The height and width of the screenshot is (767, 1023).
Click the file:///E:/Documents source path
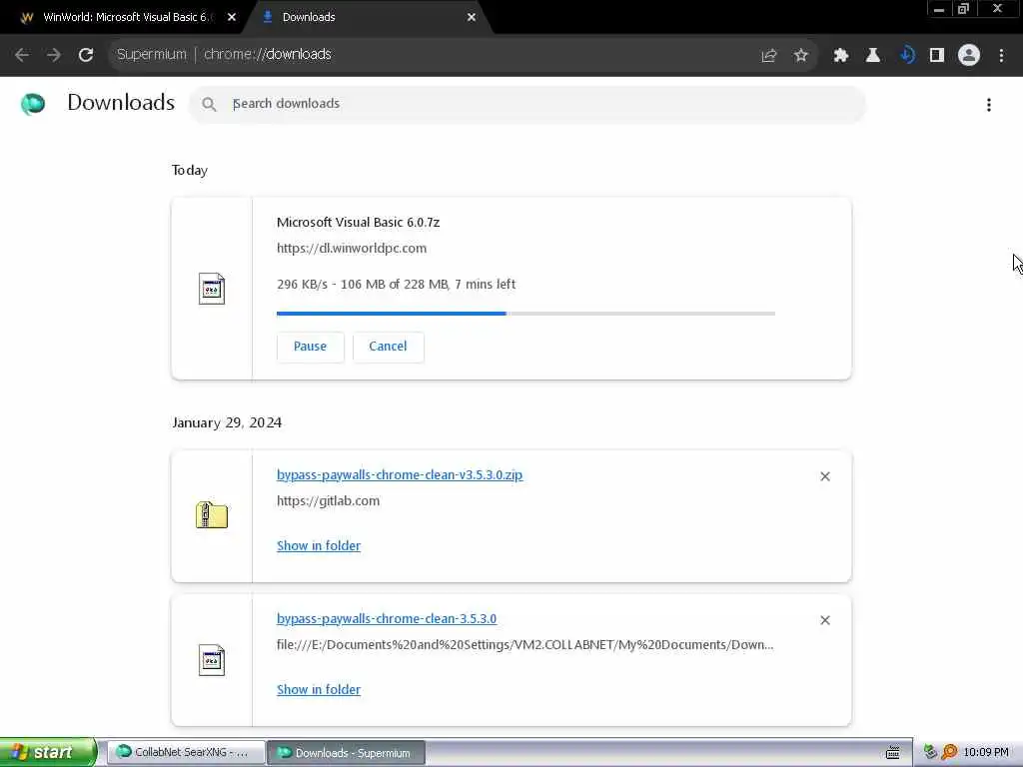tap(525, 645)
